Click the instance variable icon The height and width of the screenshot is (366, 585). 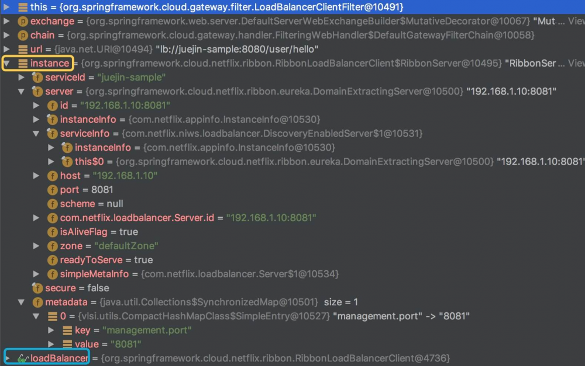pyautogui.click(x=23, y=63)
